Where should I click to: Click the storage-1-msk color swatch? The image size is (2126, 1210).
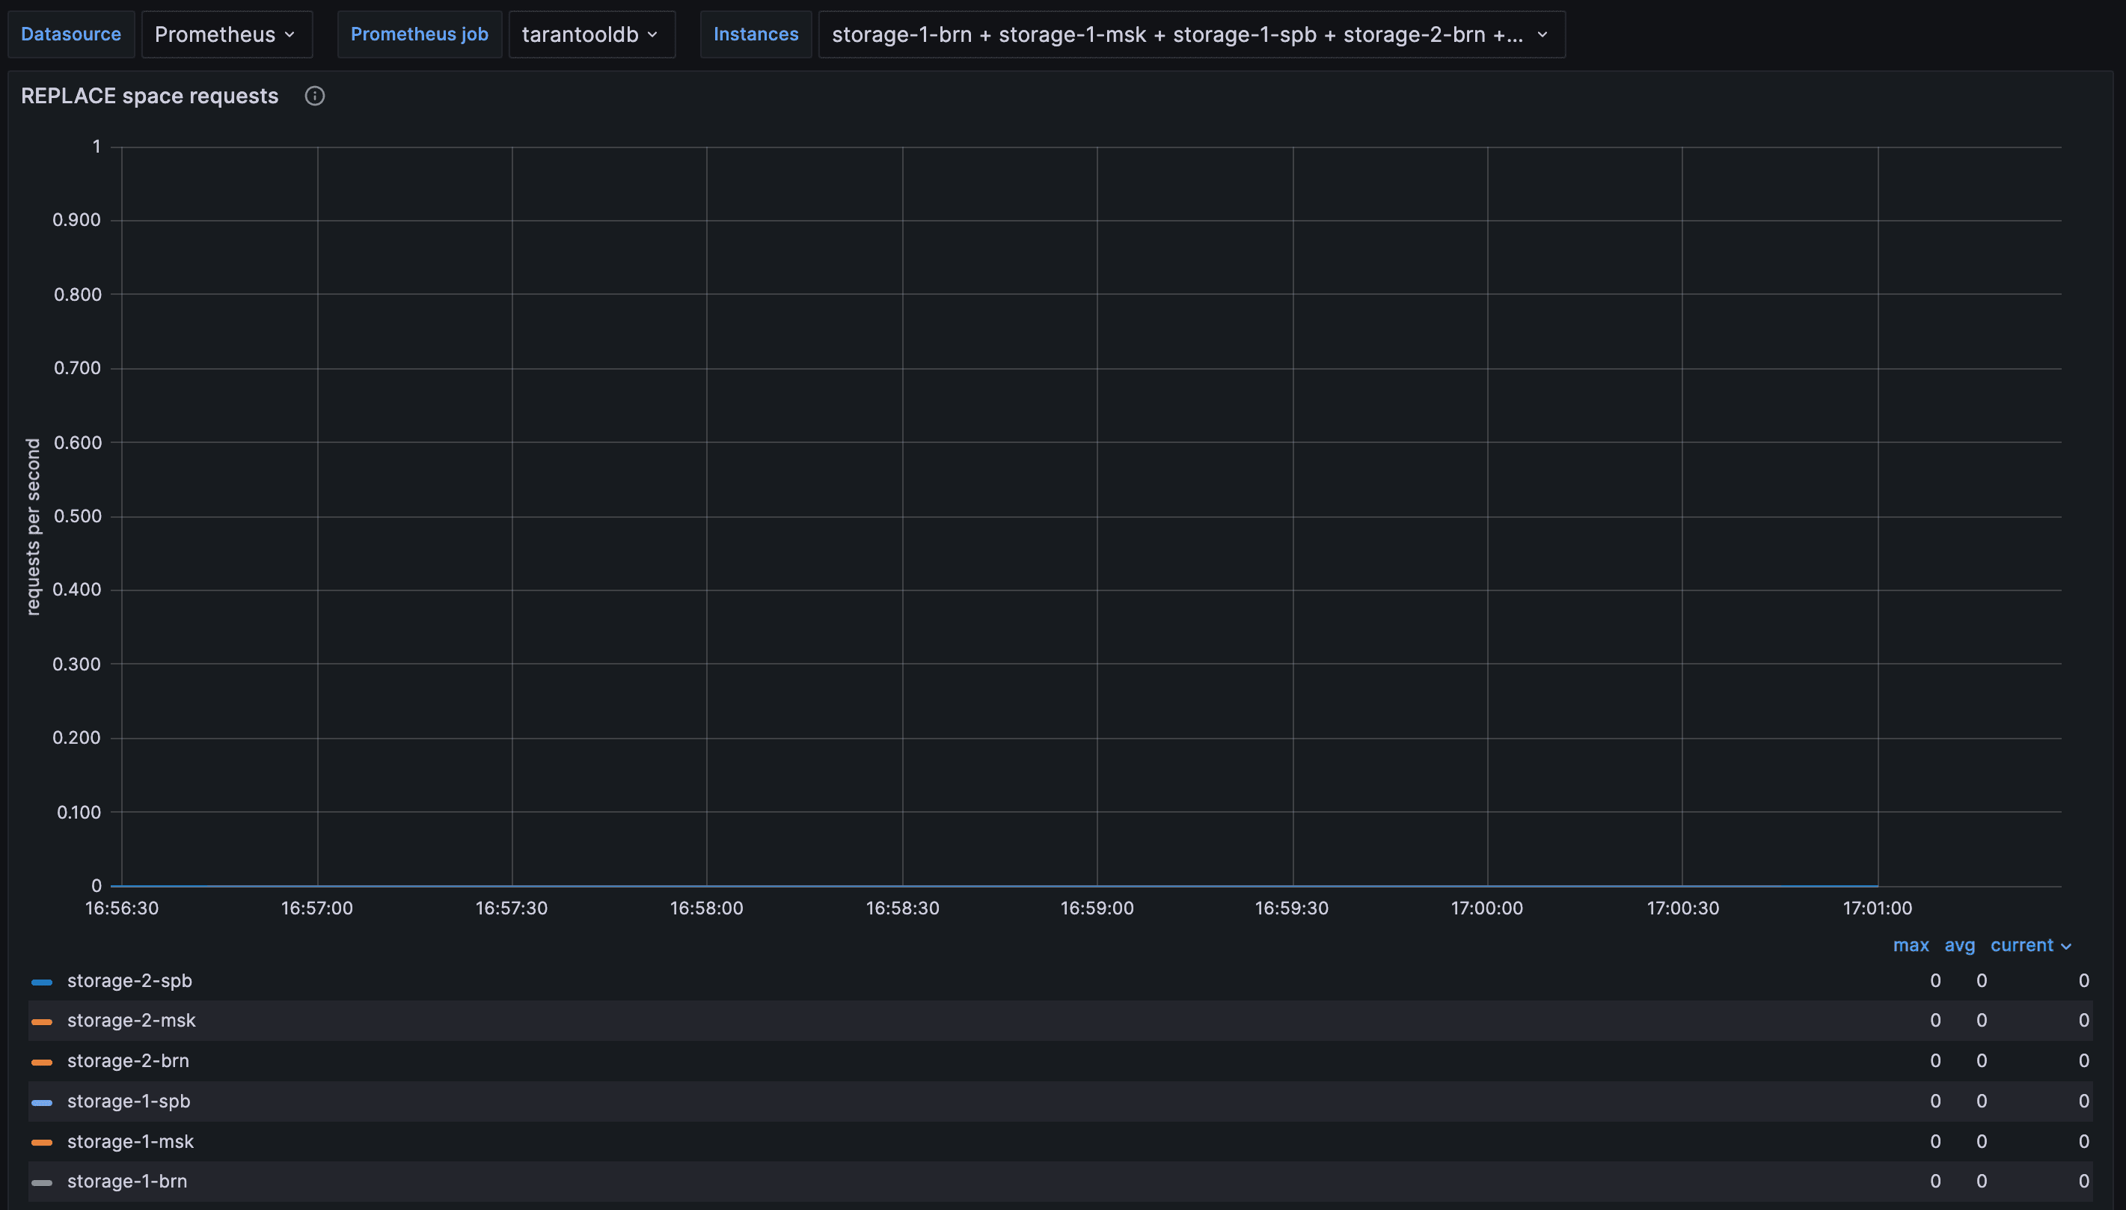coord(42,1143)
